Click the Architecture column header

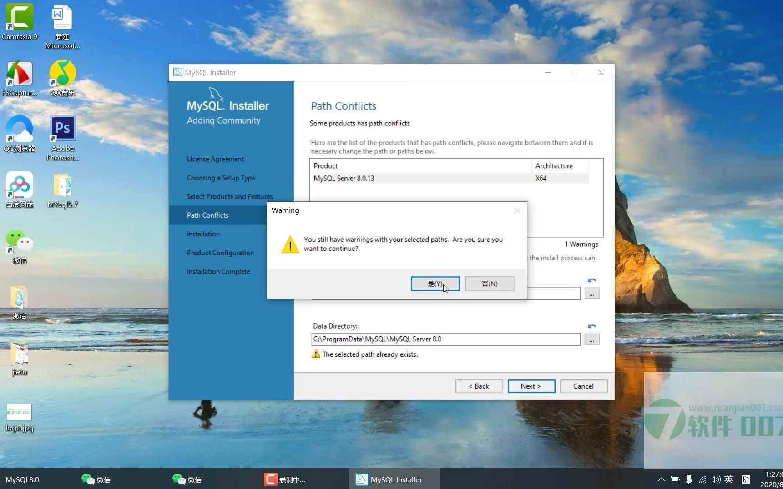(x=560, y=166)
